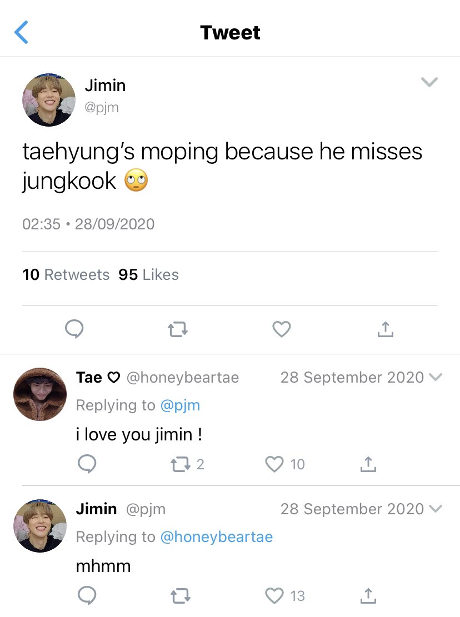Go back using the blue arrow
This screenshot has width=460, height=617.
pyautogui.click(x=21, y=32)
